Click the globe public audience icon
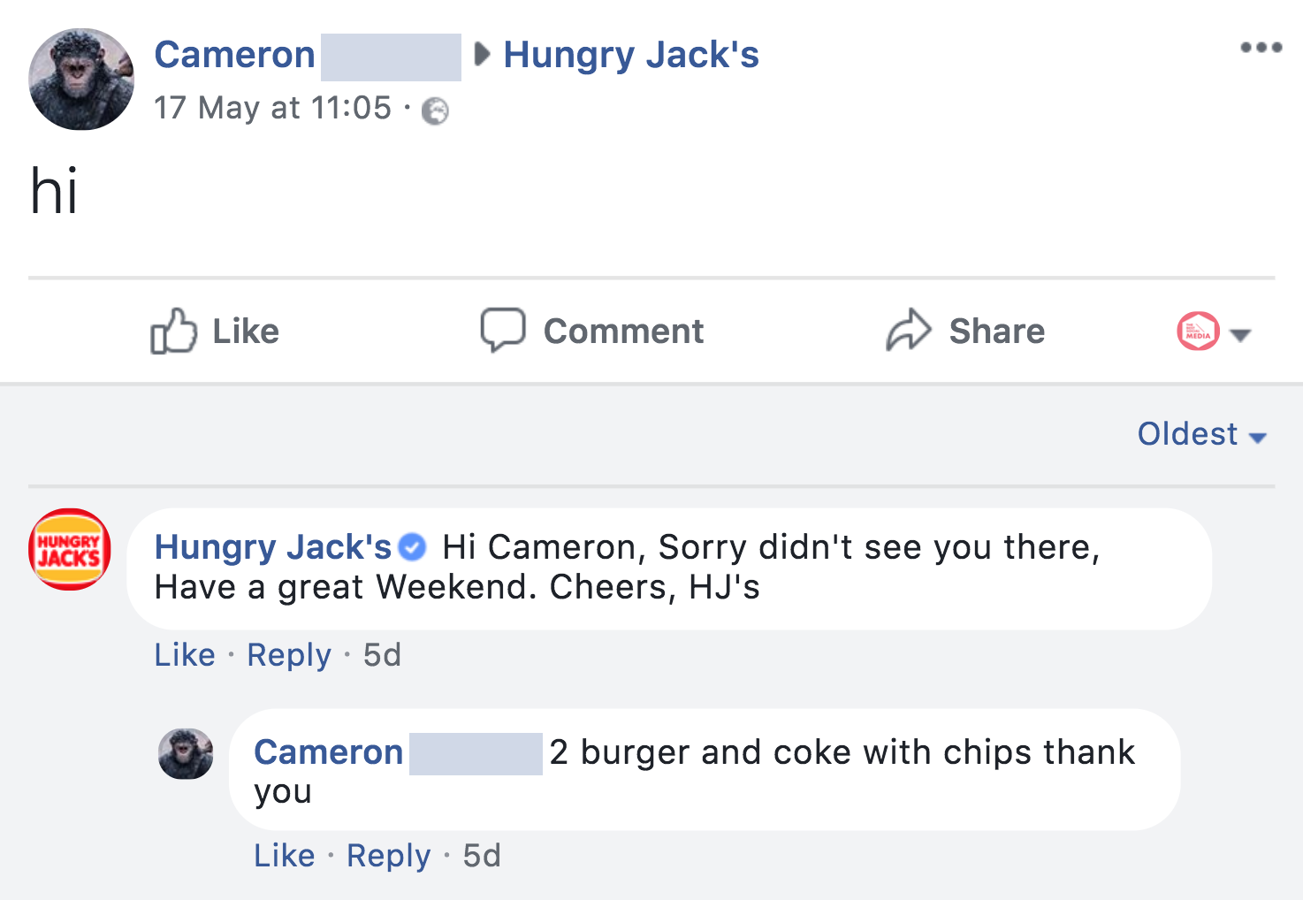The image size is (1303, 900). click(435, 111)
